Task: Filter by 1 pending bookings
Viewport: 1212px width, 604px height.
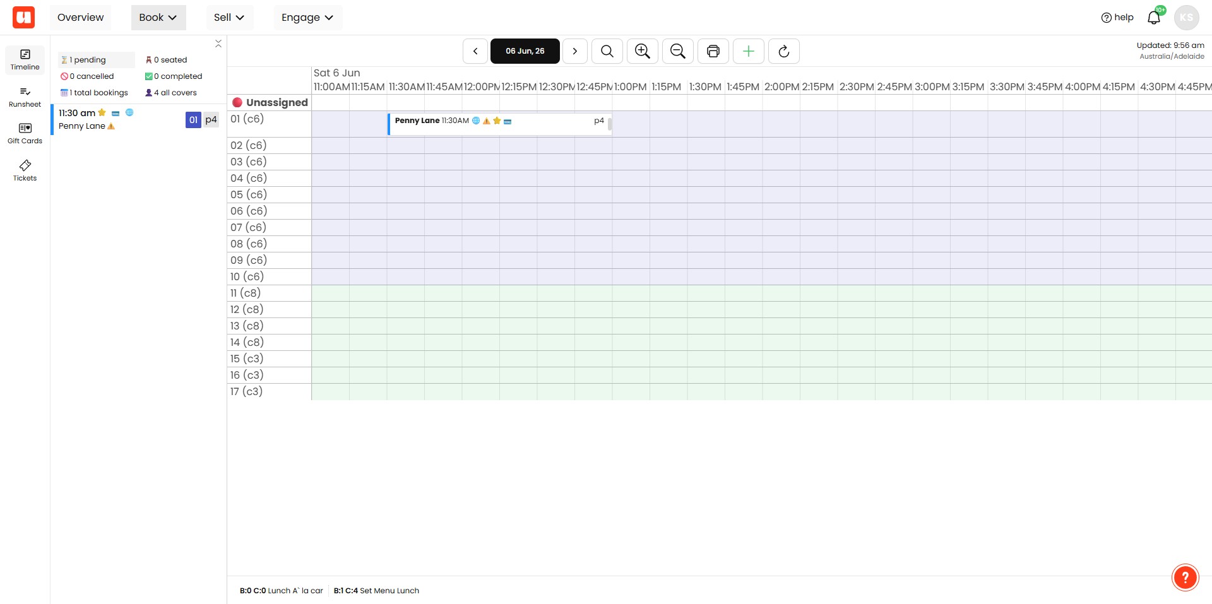Action: 97,60
